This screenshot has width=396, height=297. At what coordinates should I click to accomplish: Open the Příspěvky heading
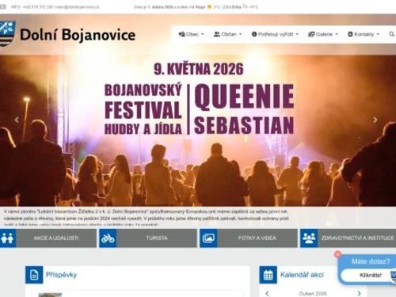point(61,275)
